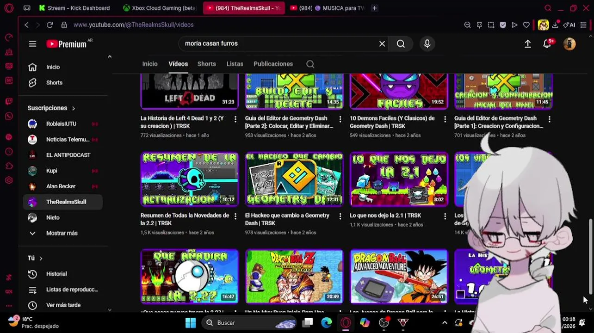Open Microsoft Edge from taskbar
The image size is (594, 333).
(327, 323)
